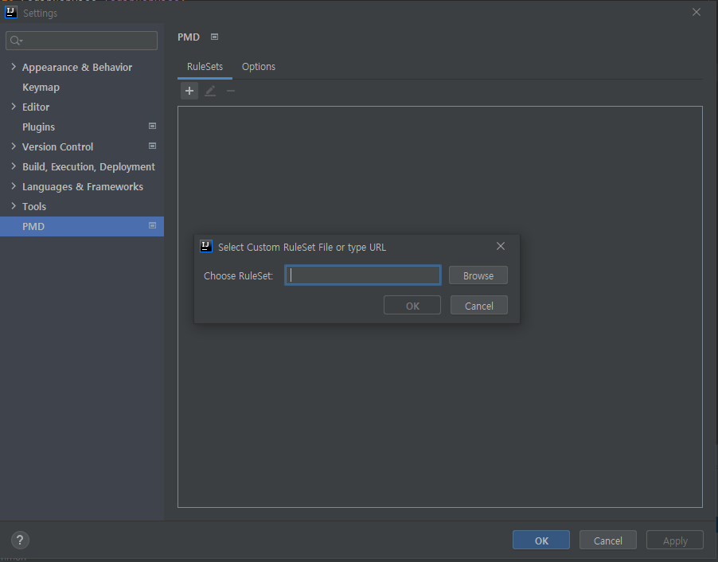Focus the settings search field
This screenshot has width=718, height=562.
81,41
